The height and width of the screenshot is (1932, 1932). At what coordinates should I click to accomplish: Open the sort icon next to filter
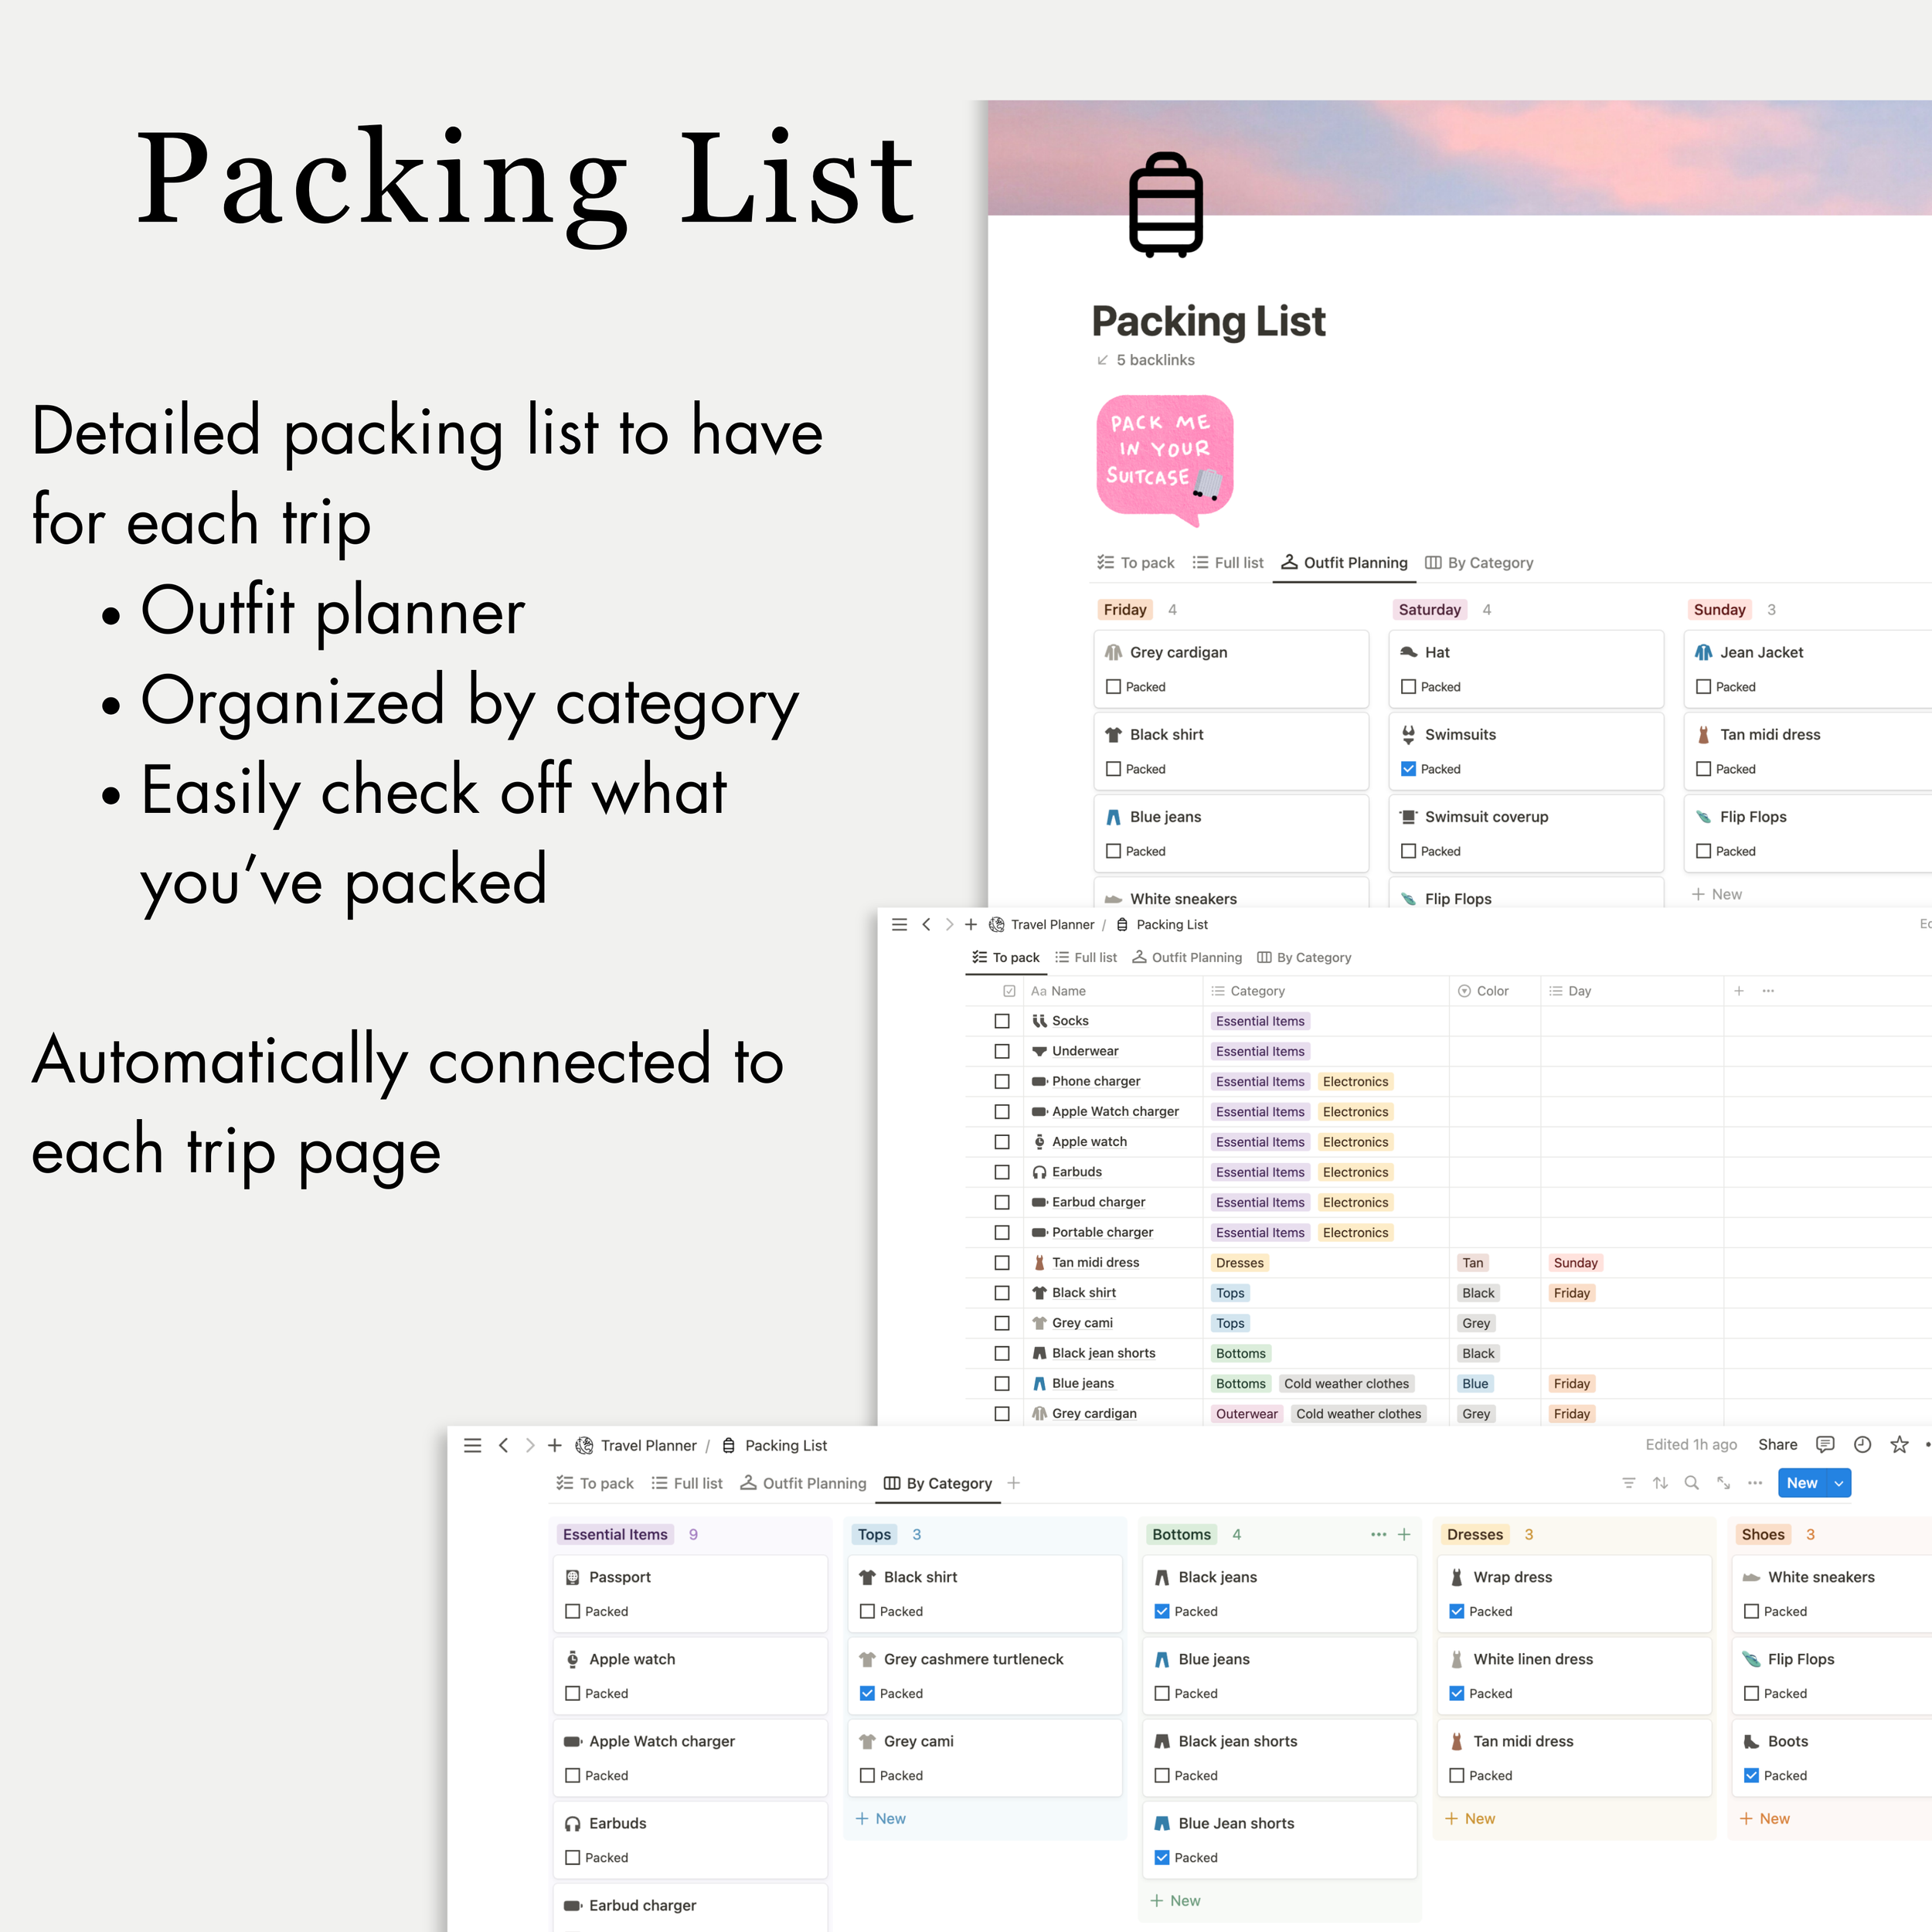1661,1482
